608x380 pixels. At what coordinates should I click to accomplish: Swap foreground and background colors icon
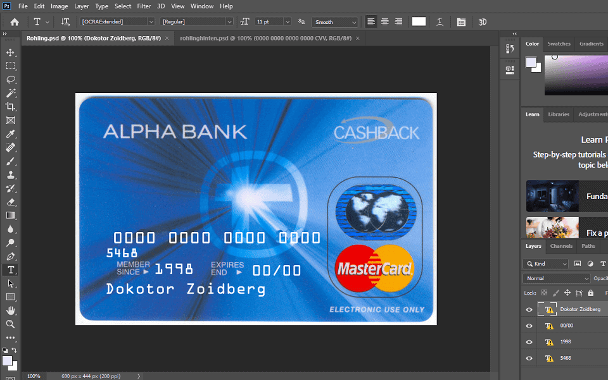tap(15, 350)
